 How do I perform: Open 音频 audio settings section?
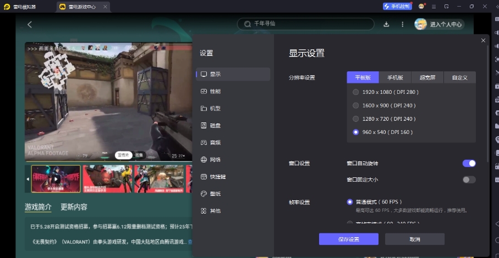coord(233,143)
